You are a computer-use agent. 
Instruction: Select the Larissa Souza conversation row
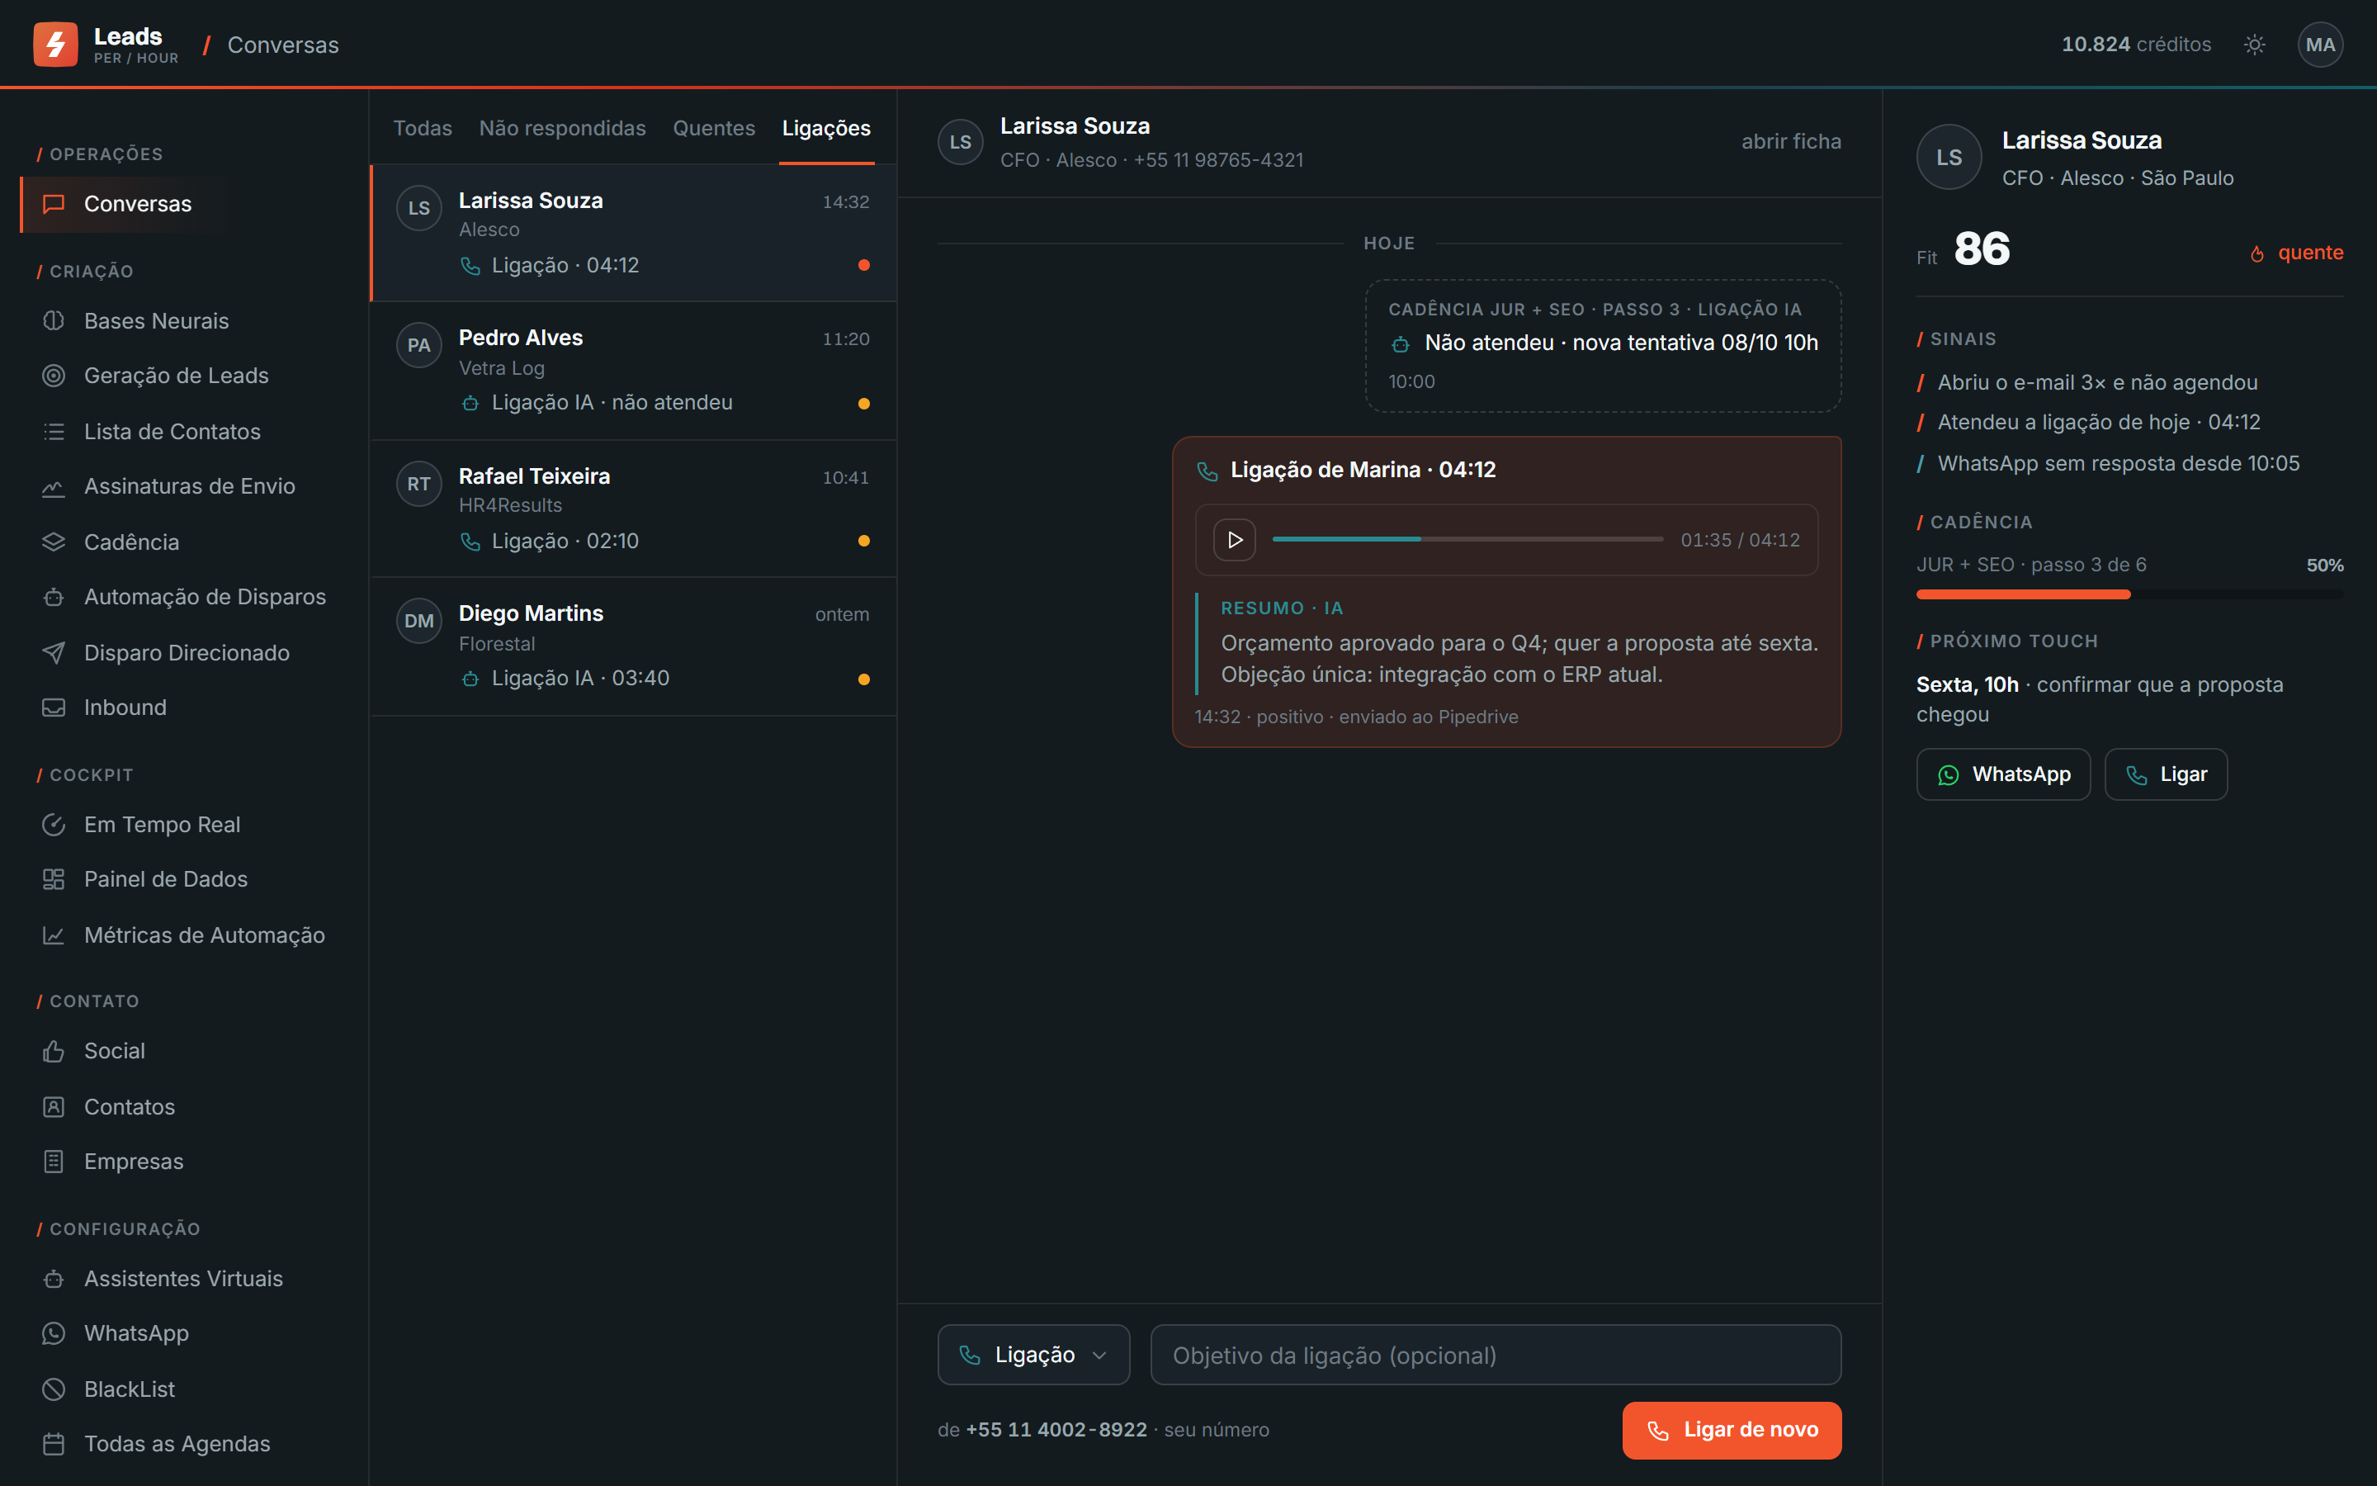point(632,233)
